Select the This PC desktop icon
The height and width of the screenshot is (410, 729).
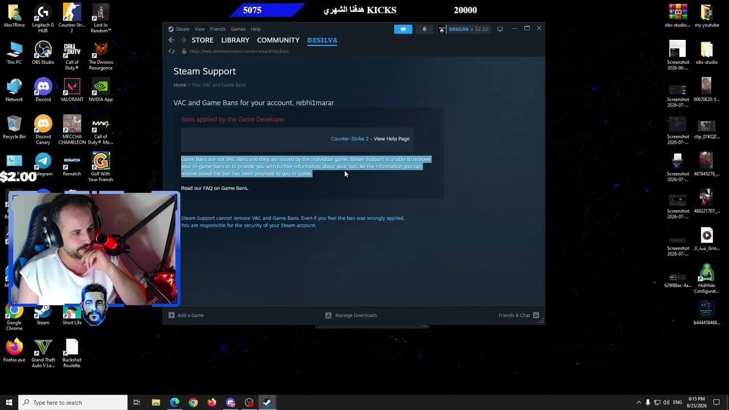14,54
